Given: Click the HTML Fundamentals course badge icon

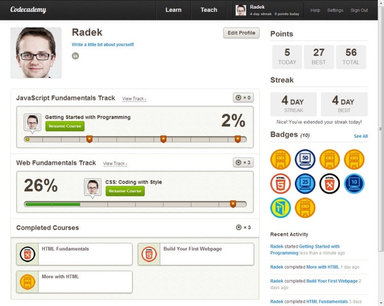Looking at the screenshot, I should point(28,254).
